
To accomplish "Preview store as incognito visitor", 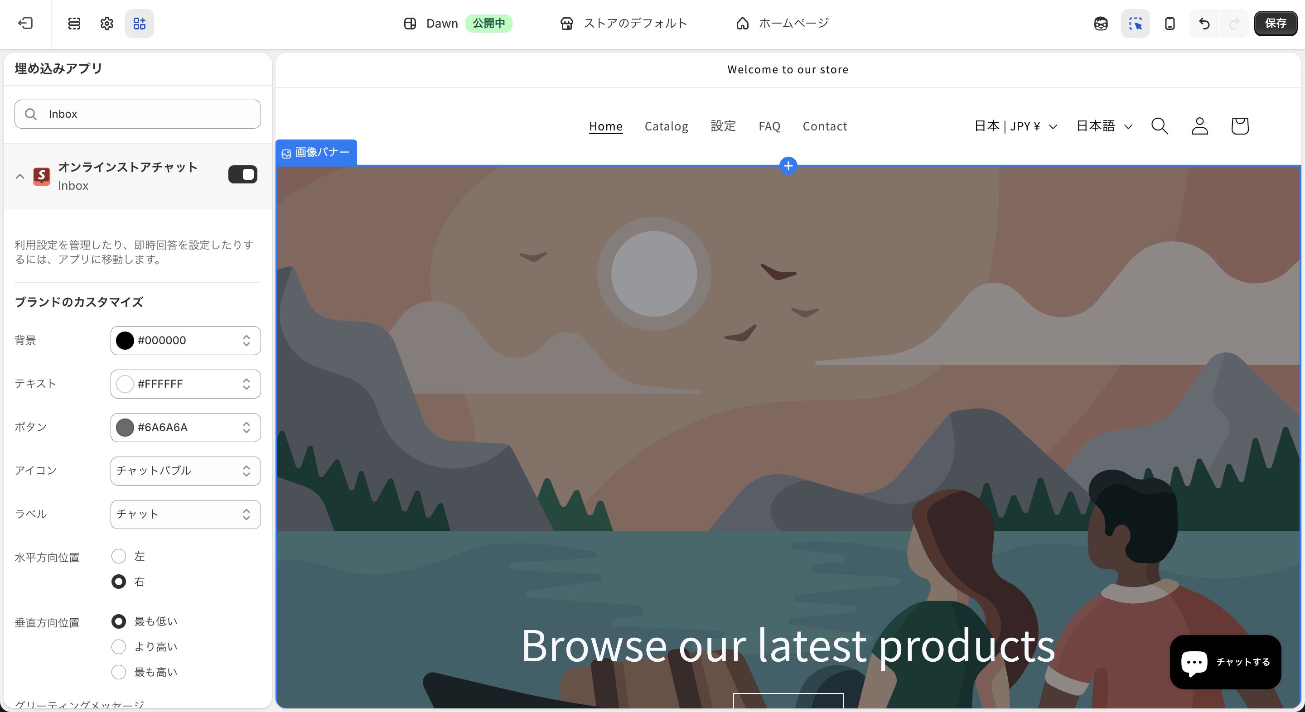I will (x=1100, y=23).
